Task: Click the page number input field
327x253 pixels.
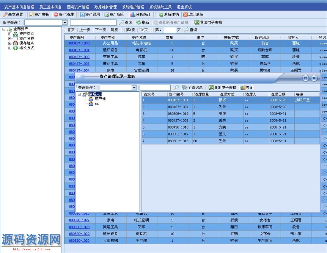Action: point(170,30)
